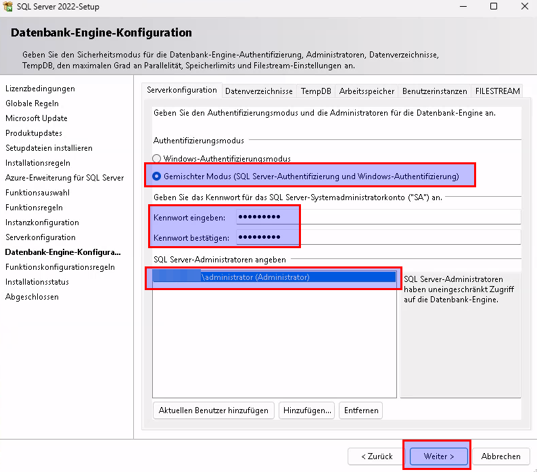
Task: Open the TempDB tab
Action: click(x=316, y=91)
